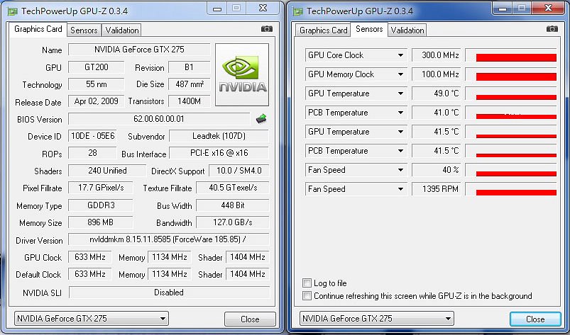570x335 pixels.
Task: Click the 49.0 °C temperature value
Action: pos(437,93)
